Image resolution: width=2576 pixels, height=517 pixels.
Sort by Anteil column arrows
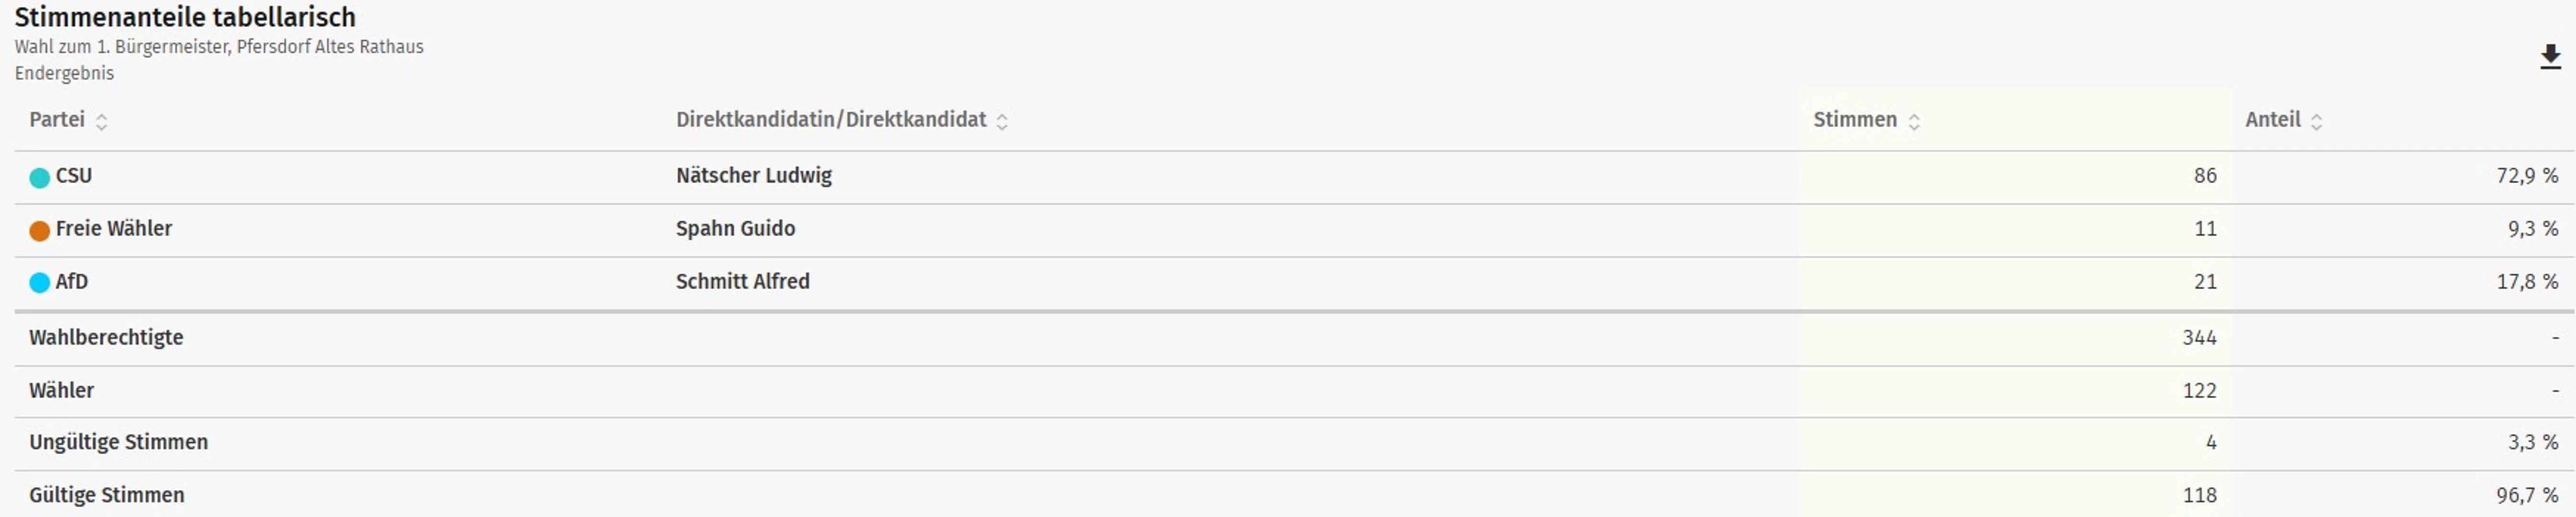point(2316,121)
